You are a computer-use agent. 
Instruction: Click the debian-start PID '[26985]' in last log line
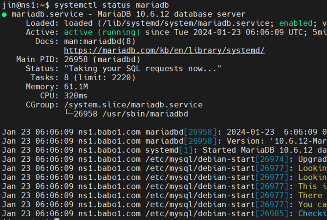click(272, 214)
